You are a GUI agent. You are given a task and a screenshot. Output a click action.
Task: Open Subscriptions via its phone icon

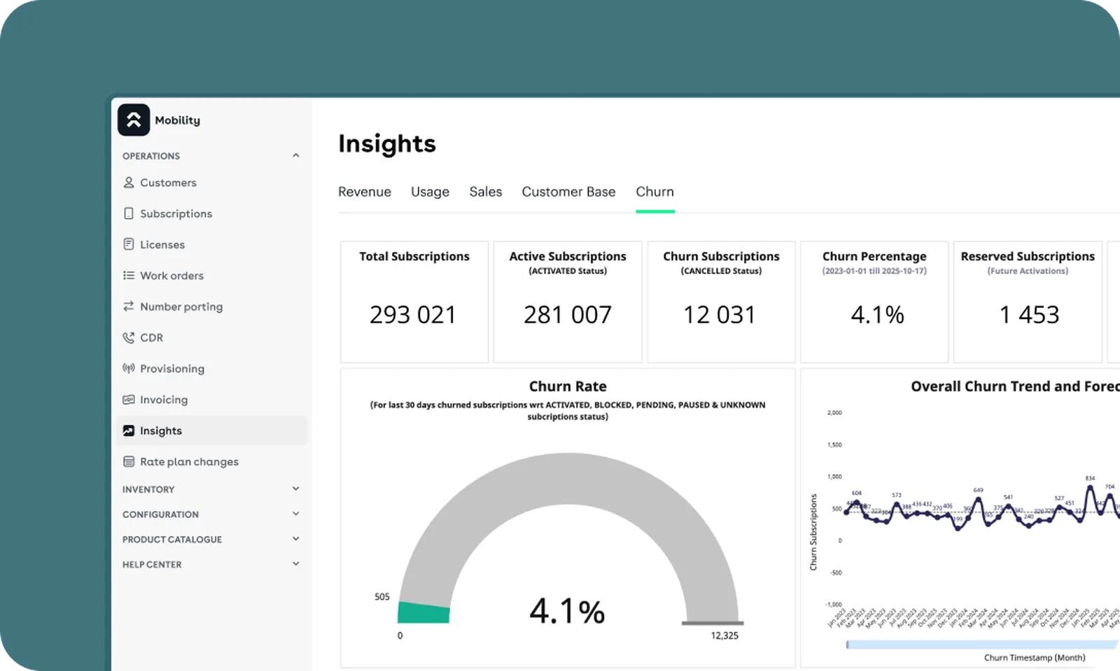click(x=129, y=213)
